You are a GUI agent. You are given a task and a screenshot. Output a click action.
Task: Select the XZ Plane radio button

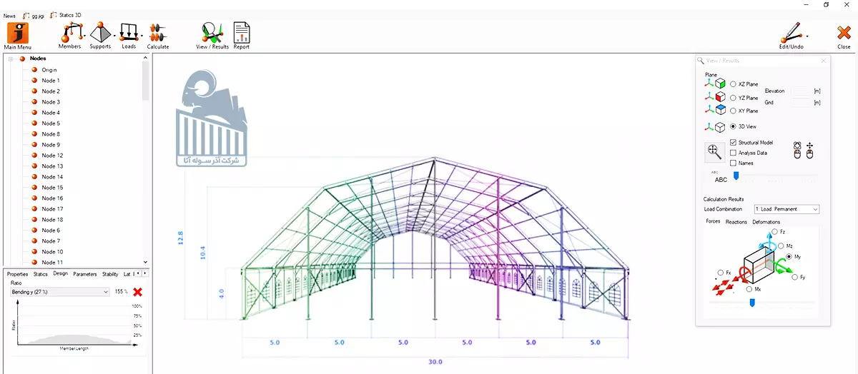click(x=733, y=84)
